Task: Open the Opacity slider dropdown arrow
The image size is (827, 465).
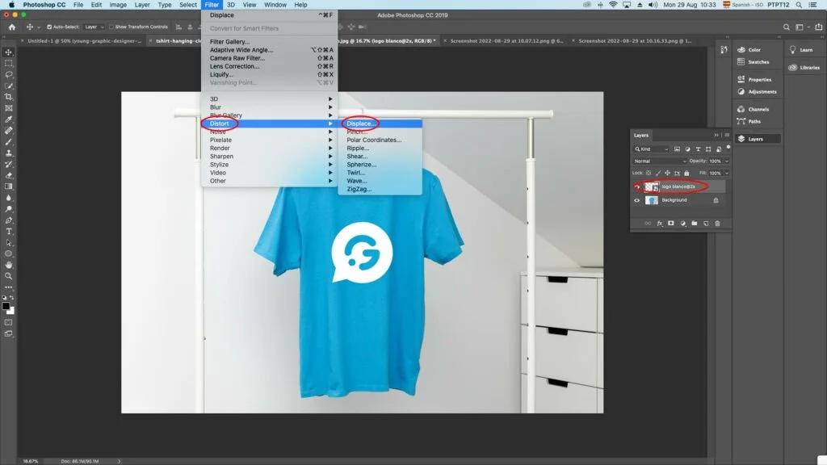Action: pos(726,161)
